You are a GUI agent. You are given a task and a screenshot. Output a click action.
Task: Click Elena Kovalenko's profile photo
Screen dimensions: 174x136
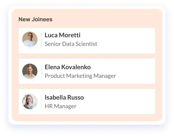coord(30,71)
